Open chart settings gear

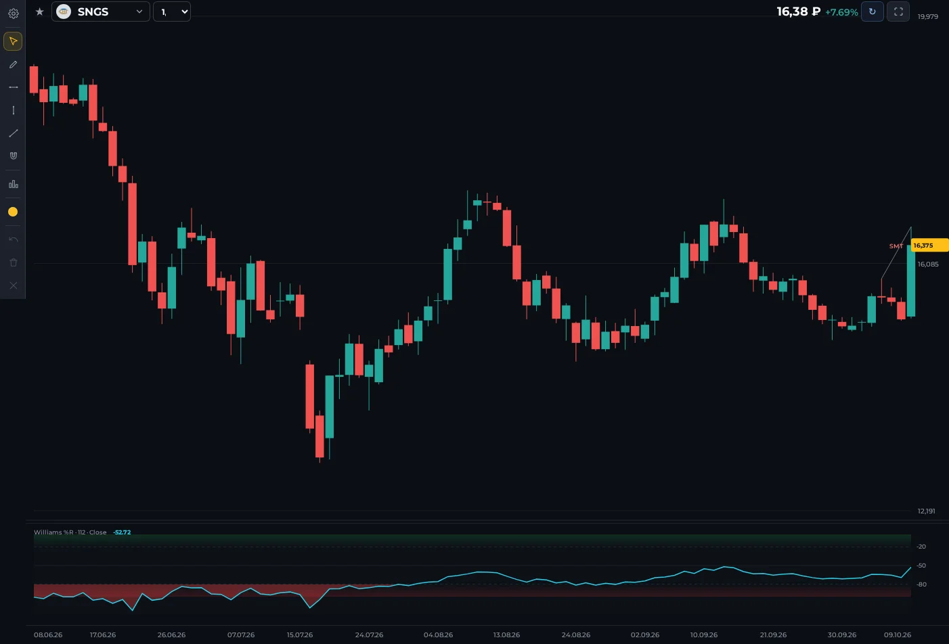[x=13, y=13]
